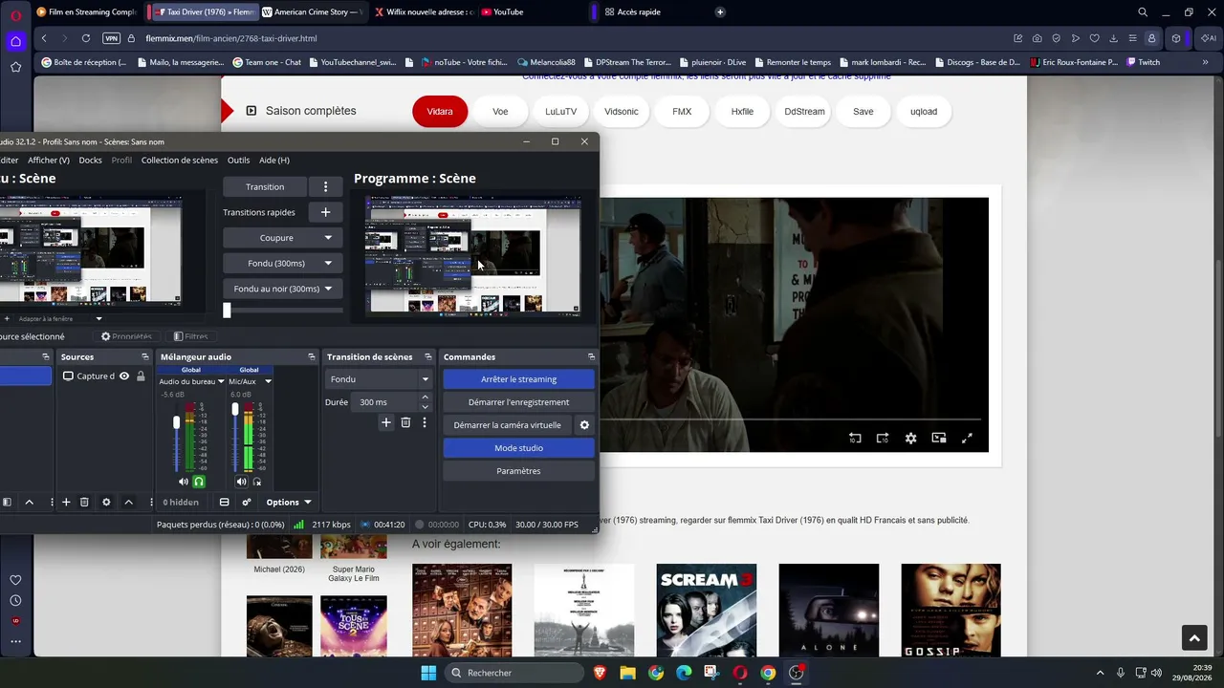
Task: Enable picture-in-picture in video player
Action: [939, 438]
